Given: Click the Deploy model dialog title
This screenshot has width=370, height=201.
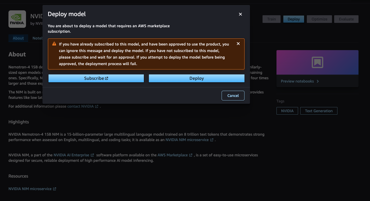Looking at the screenshot, I should click(67, 14).
